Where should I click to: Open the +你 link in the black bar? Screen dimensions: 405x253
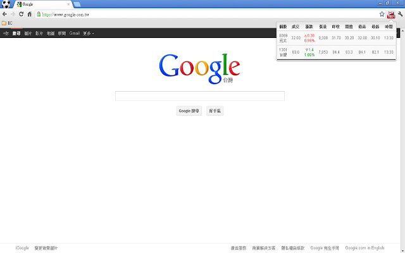[6, 34]
